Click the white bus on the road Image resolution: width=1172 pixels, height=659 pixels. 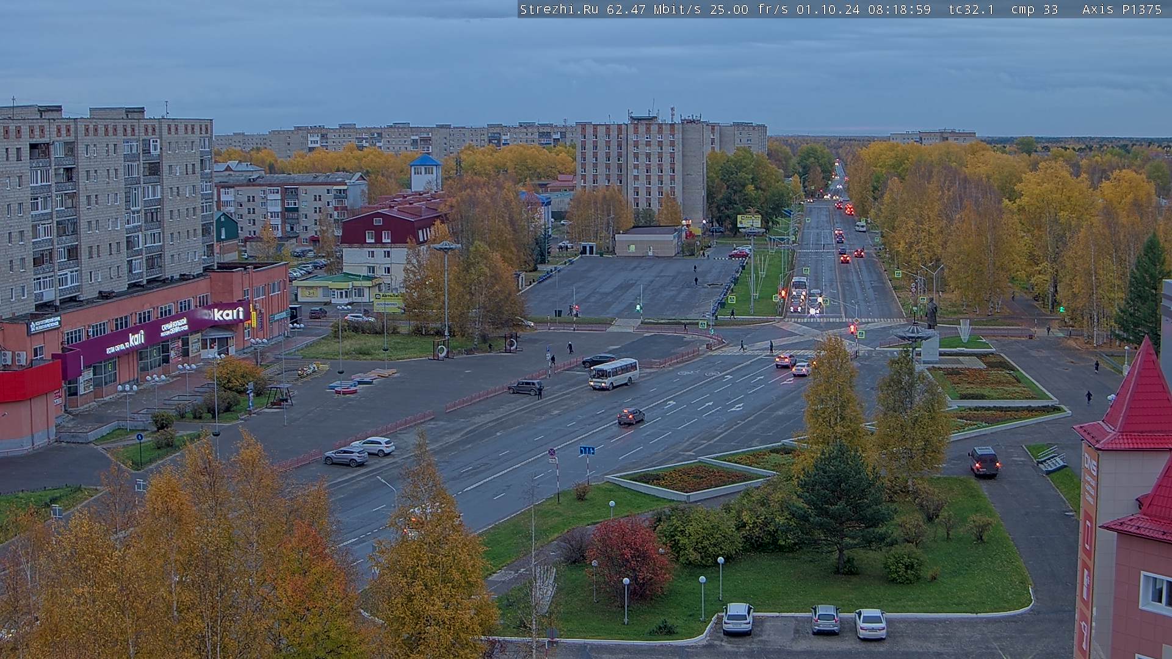click(x=613, y=373)
